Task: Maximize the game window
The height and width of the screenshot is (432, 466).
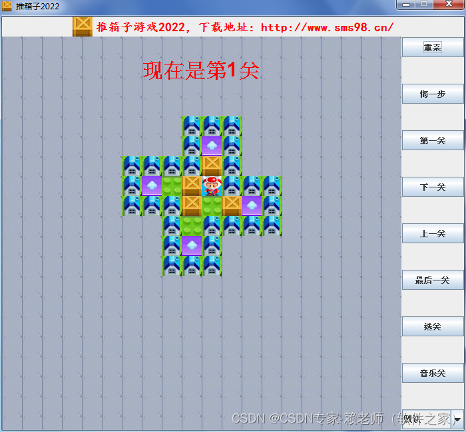Action: click(424, 4)
